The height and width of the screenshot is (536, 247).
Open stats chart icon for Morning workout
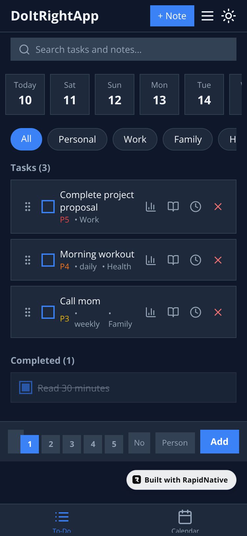tap(151, 260)
